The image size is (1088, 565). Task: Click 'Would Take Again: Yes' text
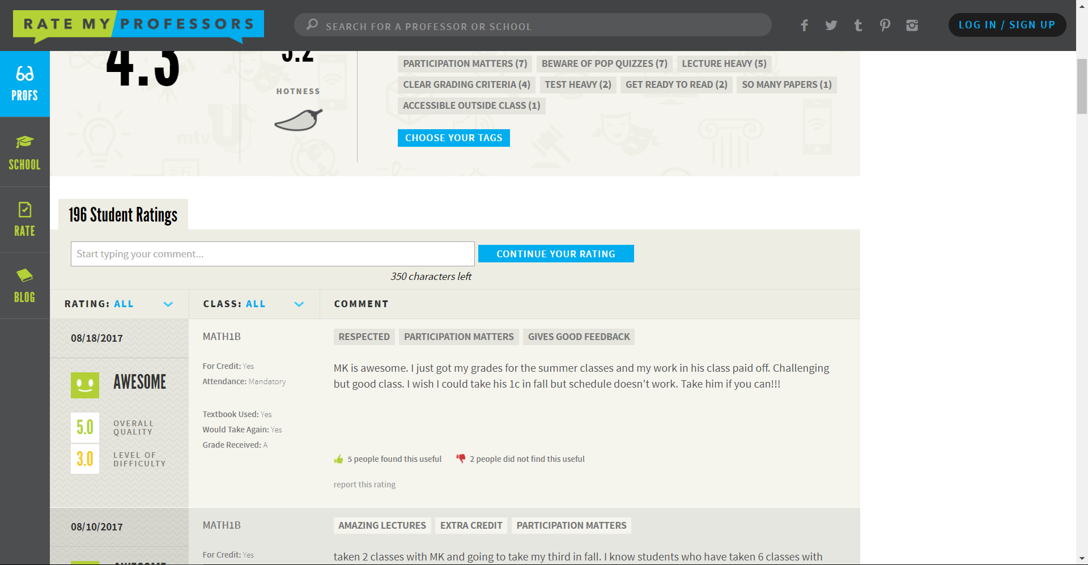[x=242, y=430]
